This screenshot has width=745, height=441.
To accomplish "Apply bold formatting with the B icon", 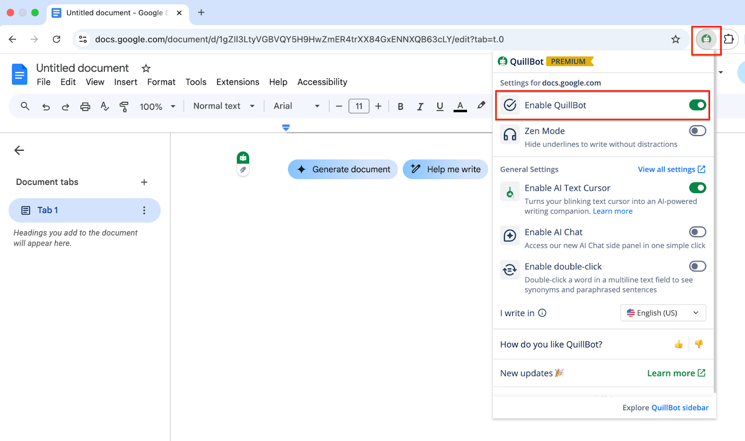I will coord(400,107).
